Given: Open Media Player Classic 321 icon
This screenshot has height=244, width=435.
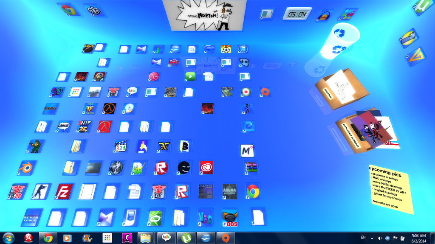Looking at the screenshot, I should coord(121,146).
